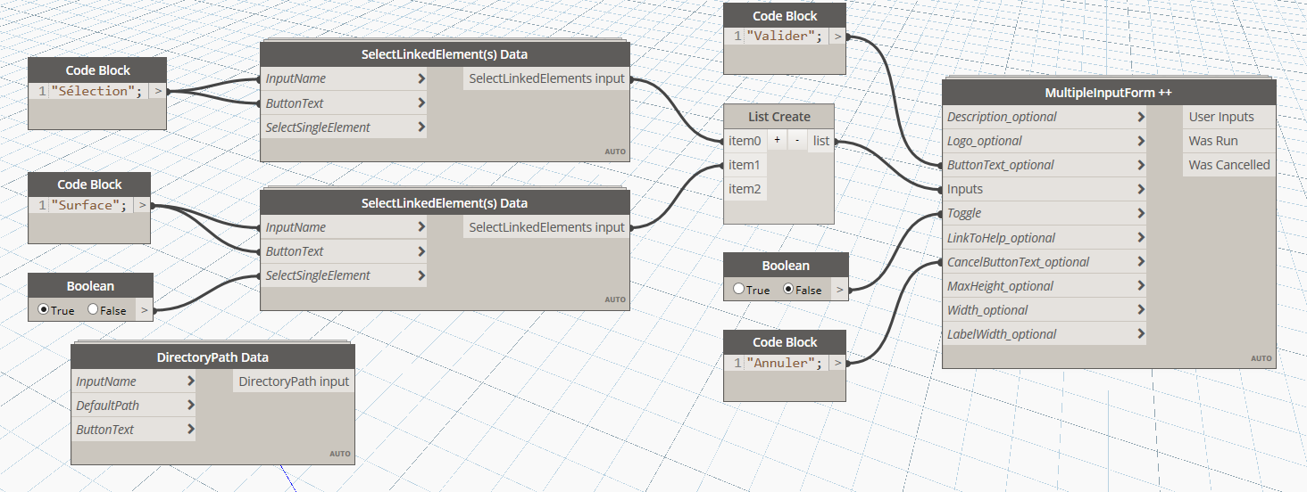Click output arrow of "Annuler" Code Block
This screenshot has width=1307, height=492.
pyautogui.click(x=837, y=363)
